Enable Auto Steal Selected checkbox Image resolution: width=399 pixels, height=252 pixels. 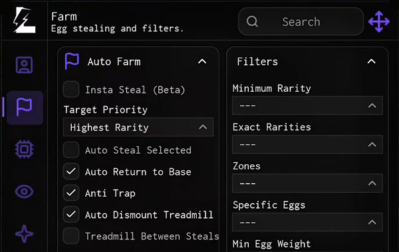[x=71, y=150]
